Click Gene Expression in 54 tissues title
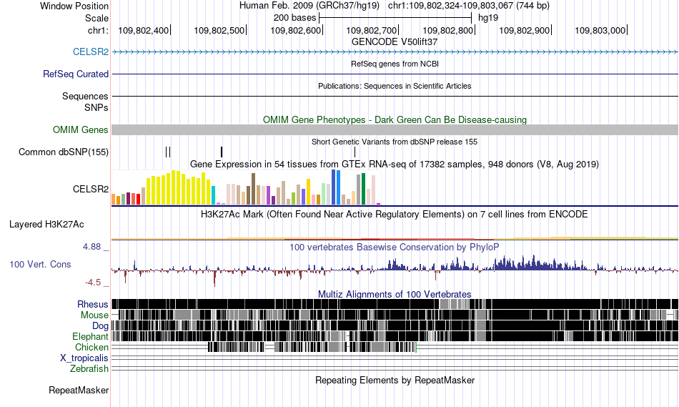 (395, 165)
